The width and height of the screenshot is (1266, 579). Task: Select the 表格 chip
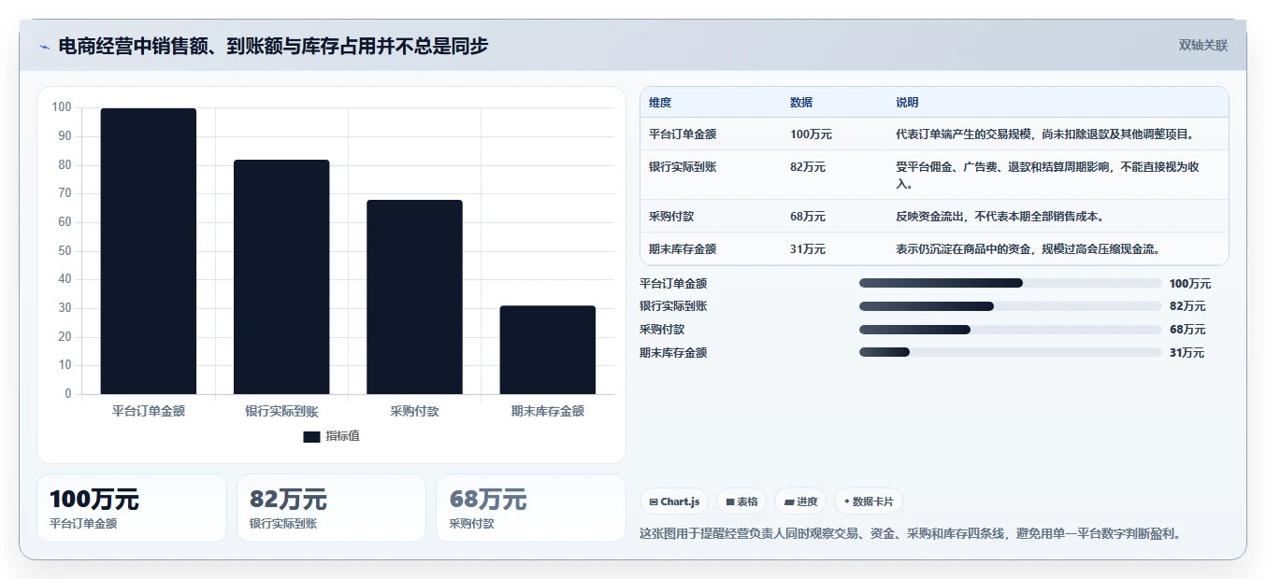(x=741, y=501)
